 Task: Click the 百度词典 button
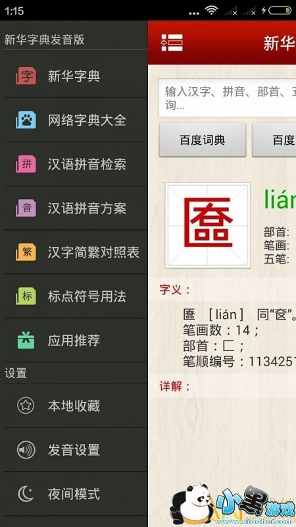click(x=203, y=140)
